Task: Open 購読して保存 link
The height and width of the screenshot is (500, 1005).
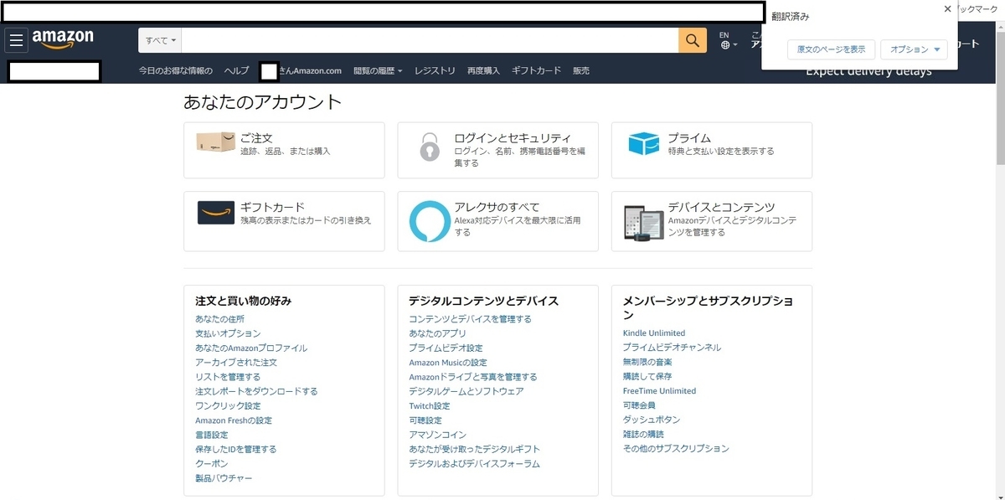Action: (x=647, y=376)
